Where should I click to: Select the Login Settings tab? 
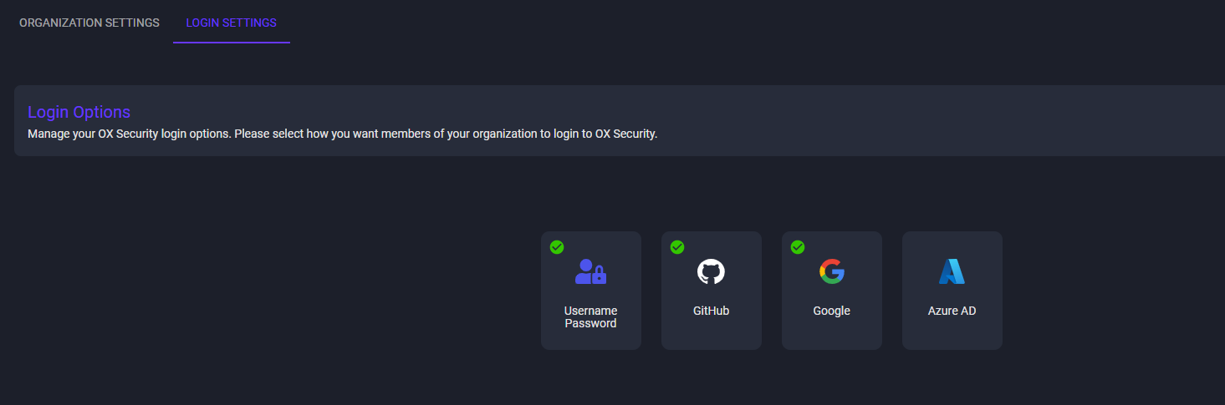pos(232,23)
